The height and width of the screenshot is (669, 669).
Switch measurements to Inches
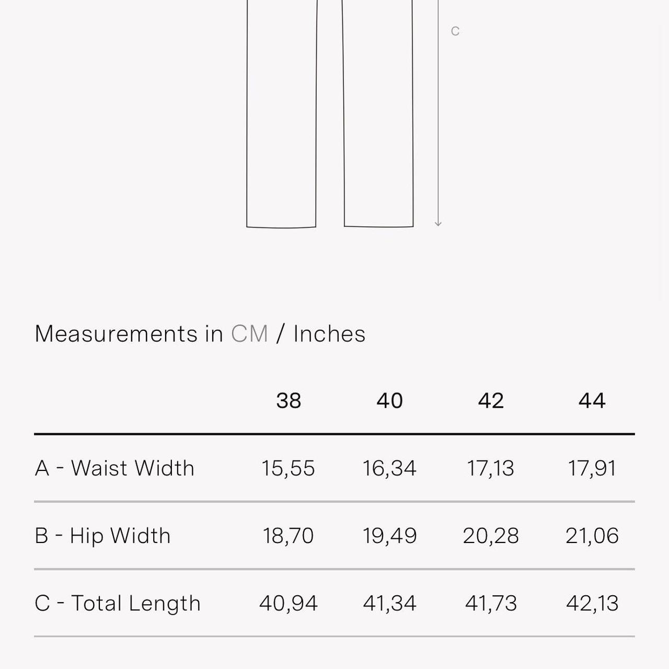pyautogui.click(x=329, y=333)
